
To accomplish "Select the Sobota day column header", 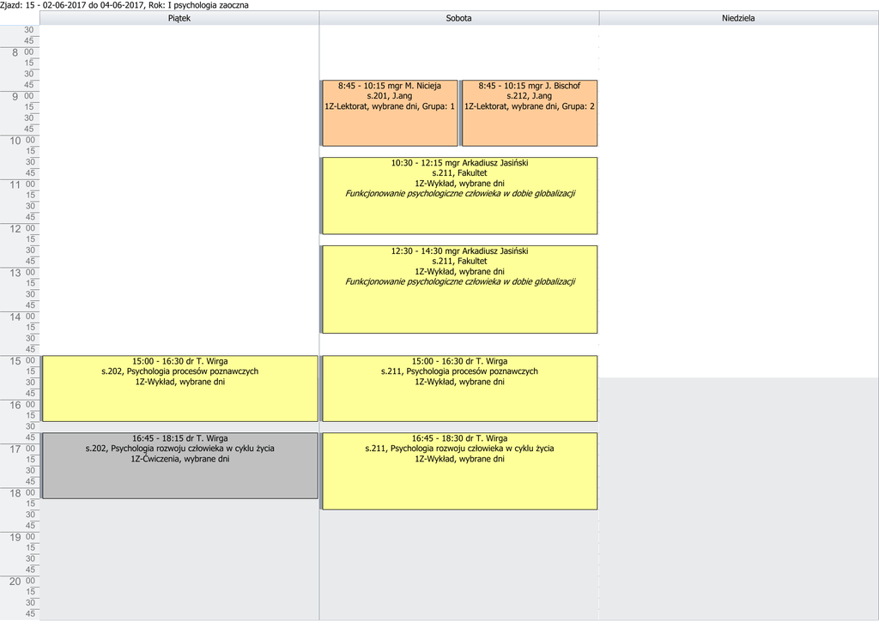I will (458, 18).
